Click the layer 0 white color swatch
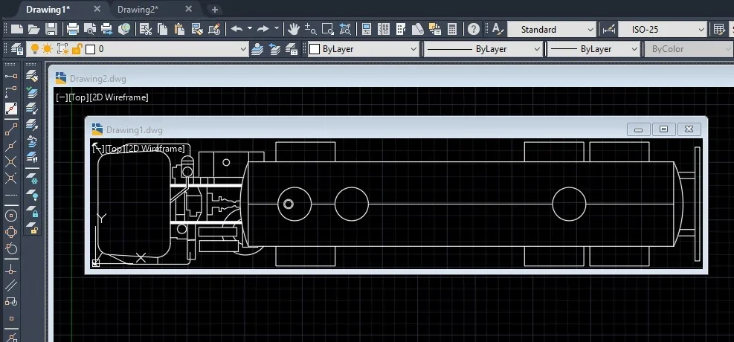 pos(91,49)
